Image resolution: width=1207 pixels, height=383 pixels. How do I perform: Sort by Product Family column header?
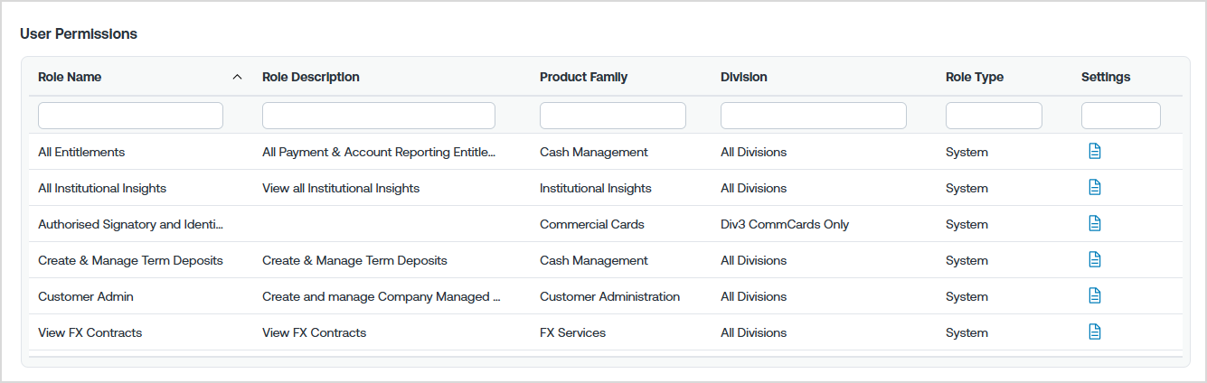click(x=583, y=77)
